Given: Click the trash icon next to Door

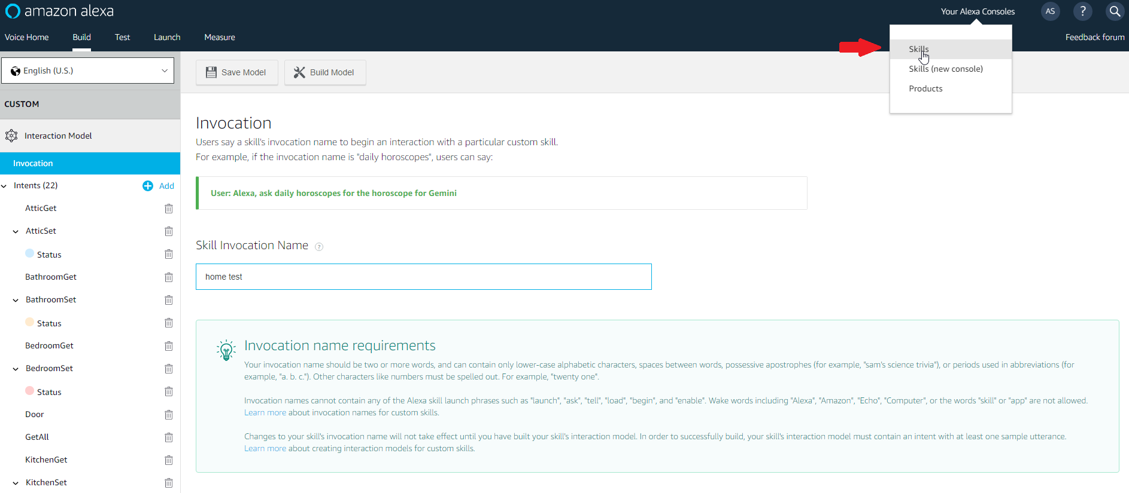Looking at the screenshot, I should coord(169,415).
